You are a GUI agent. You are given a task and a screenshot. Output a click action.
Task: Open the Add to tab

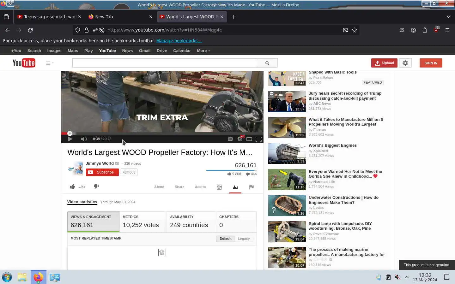pos(200,187)
